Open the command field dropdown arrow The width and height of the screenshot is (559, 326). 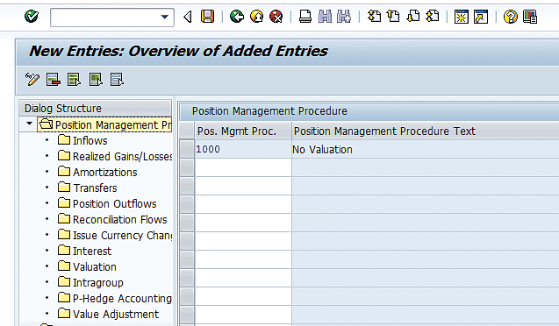click(x=164, y=17)
